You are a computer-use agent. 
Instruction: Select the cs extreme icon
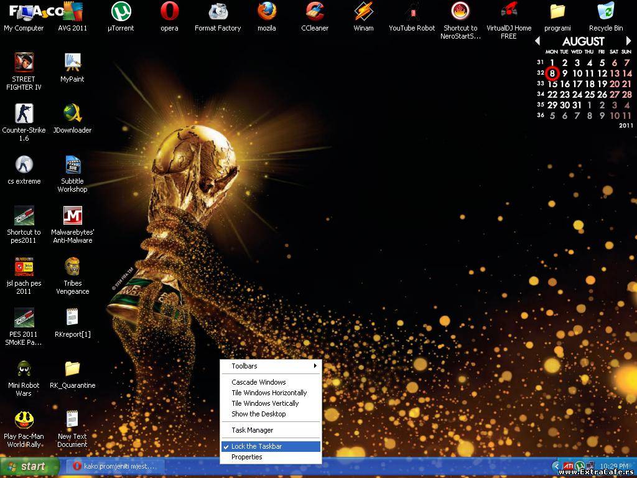(24, 171)
